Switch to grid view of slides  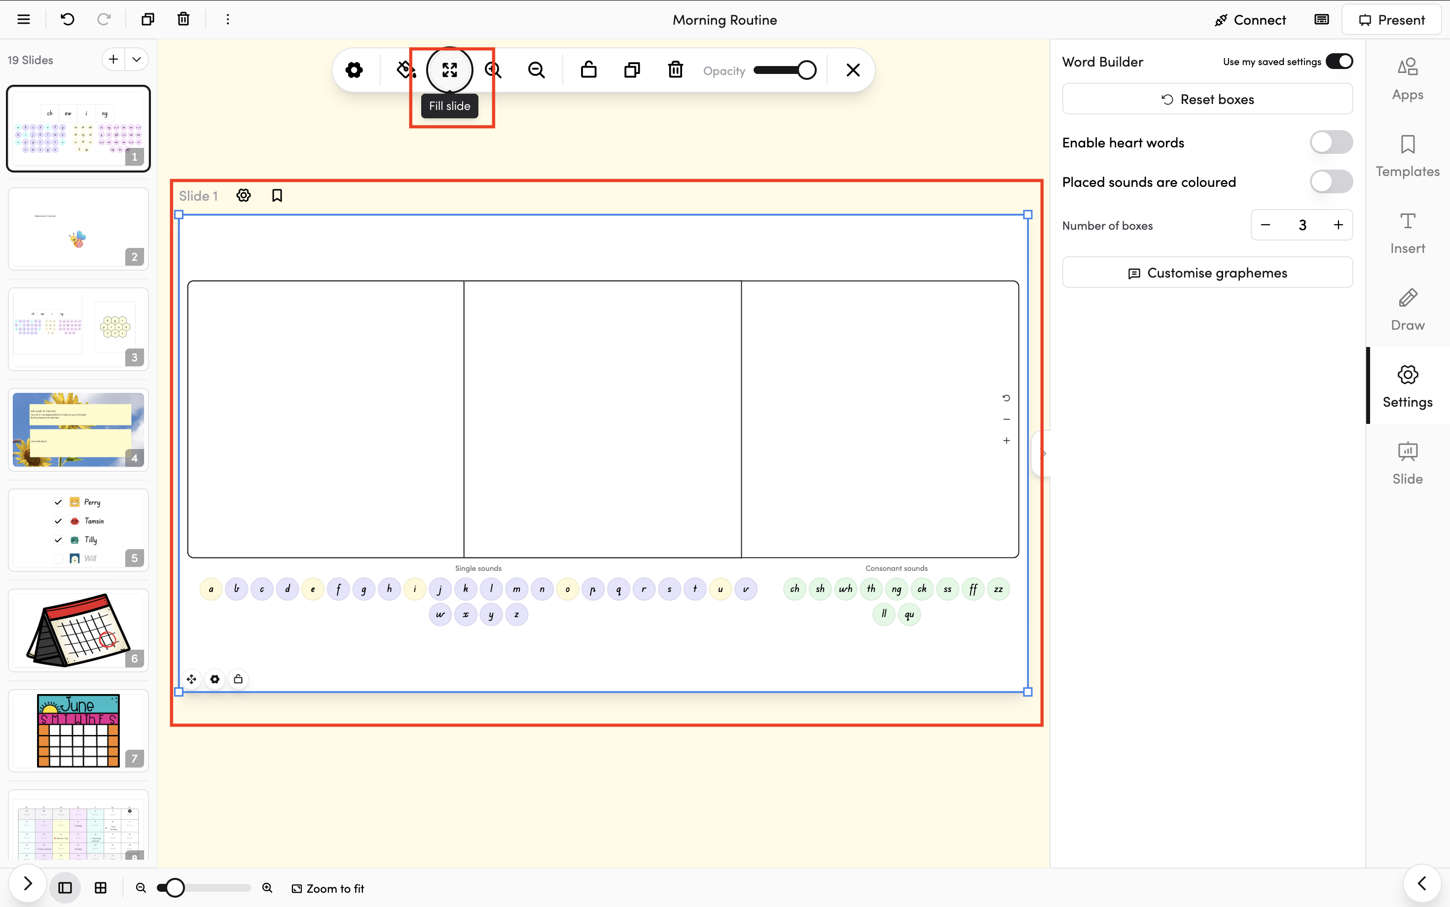[101, 888]
